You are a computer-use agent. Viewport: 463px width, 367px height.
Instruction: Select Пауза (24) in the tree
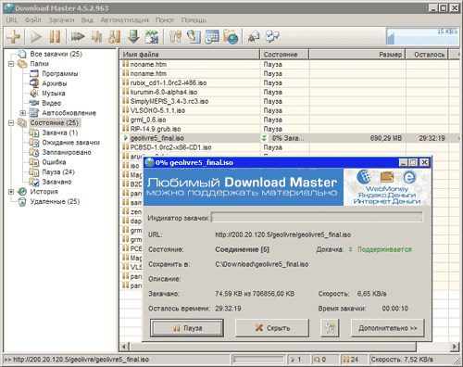click(58, 172)
